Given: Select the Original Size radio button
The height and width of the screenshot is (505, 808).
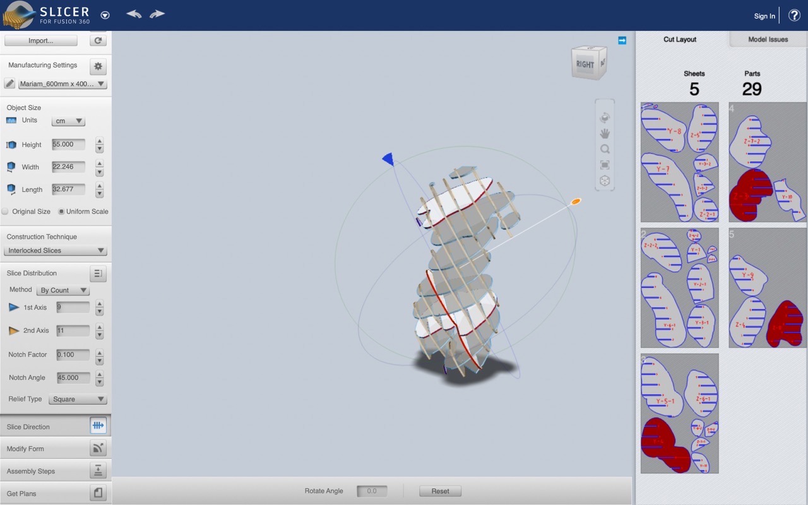Looking at the screenshot, I should coord(5,211).
